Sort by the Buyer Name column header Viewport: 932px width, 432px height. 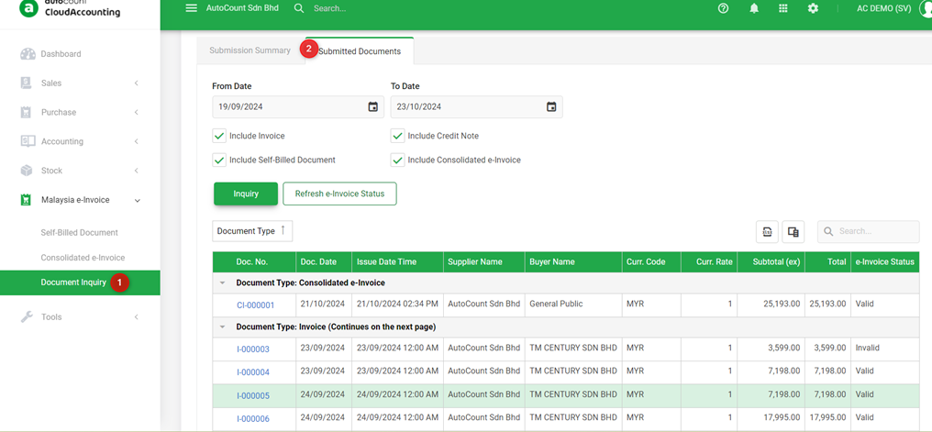pos(573,262)
